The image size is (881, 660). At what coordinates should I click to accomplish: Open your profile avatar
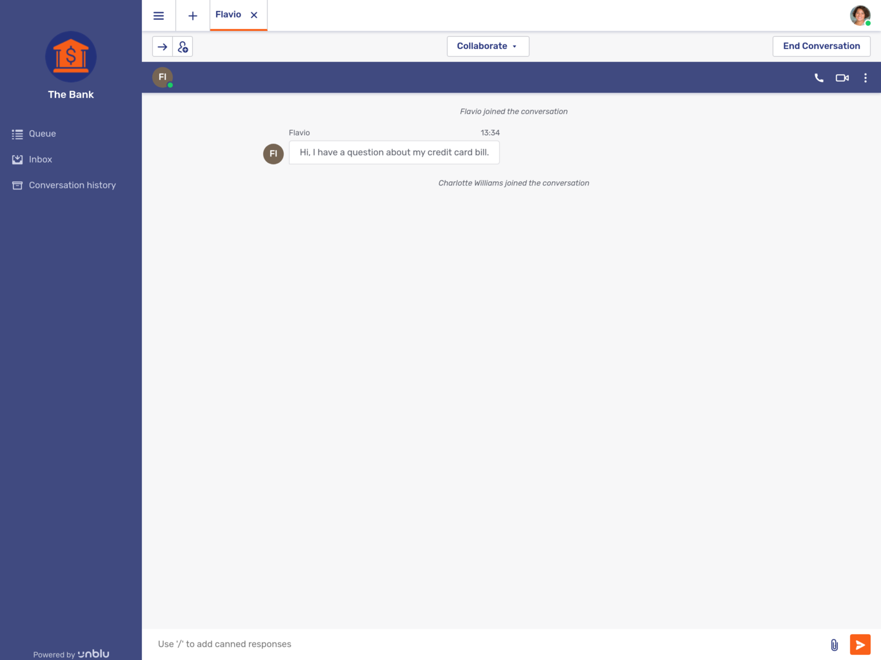860,15
